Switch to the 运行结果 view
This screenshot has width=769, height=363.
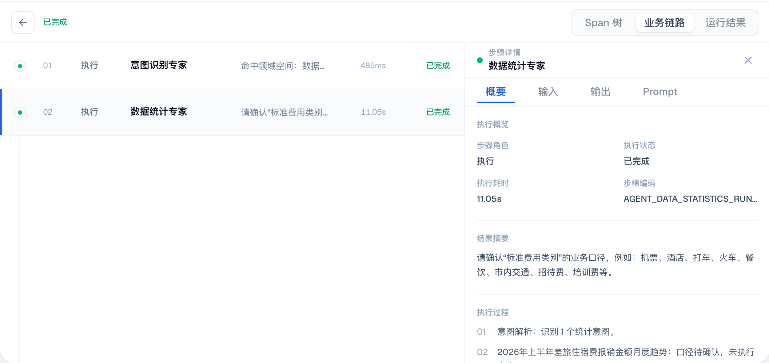[x=725, y=23]
